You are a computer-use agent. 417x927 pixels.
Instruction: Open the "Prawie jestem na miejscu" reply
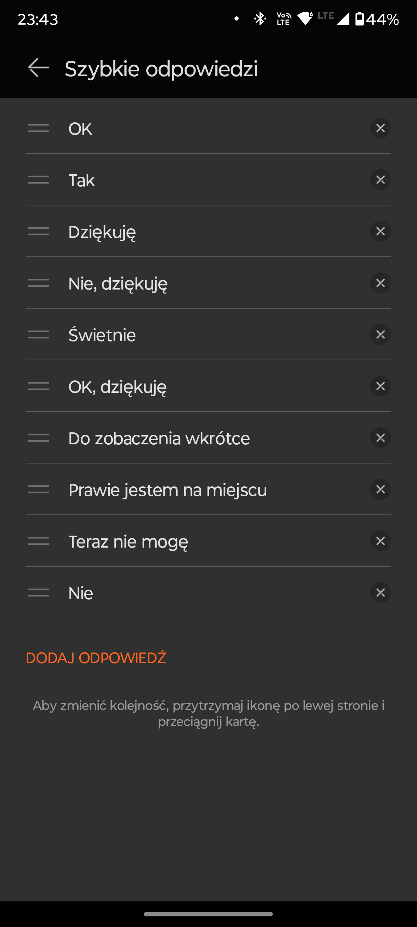click(168, 490)
